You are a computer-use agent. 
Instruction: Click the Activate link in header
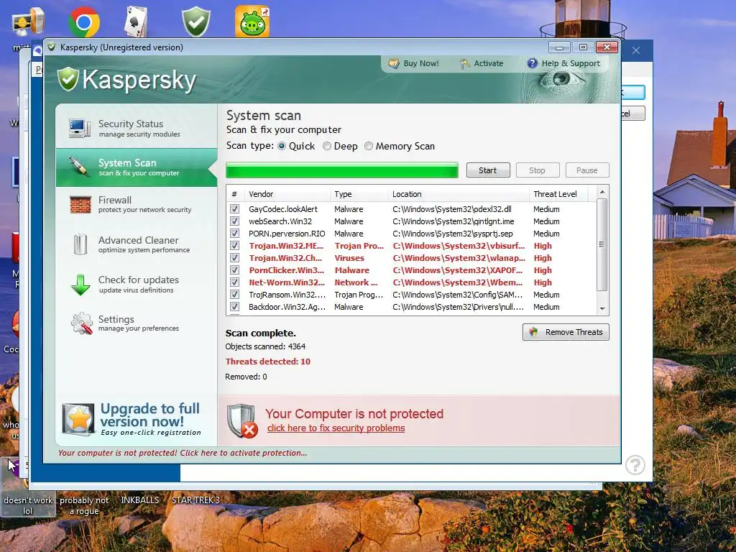488,63
